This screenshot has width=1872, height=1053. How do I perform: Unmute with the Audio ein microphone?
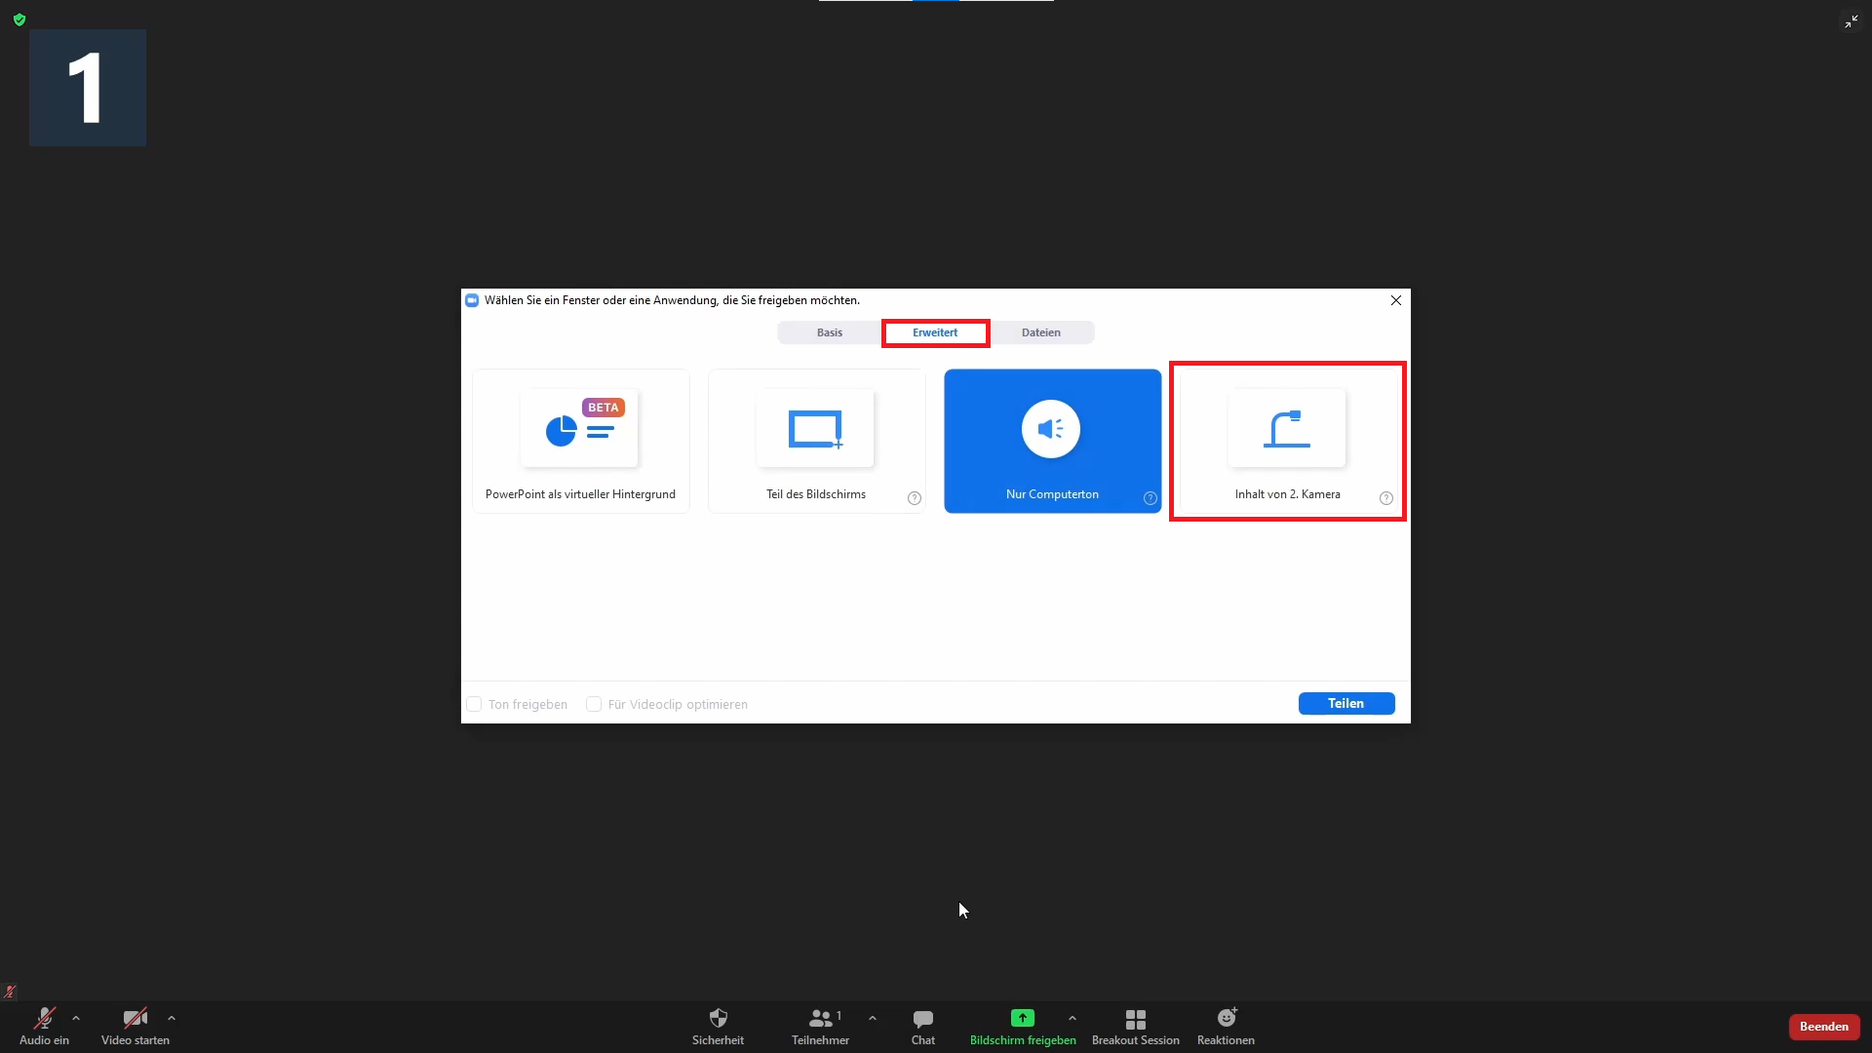coord(44,1019)
